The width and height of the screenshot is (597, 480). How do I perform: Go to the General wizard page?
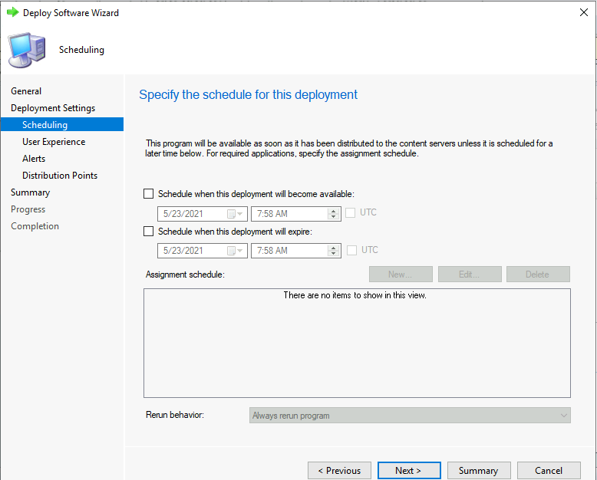[26, 91]
